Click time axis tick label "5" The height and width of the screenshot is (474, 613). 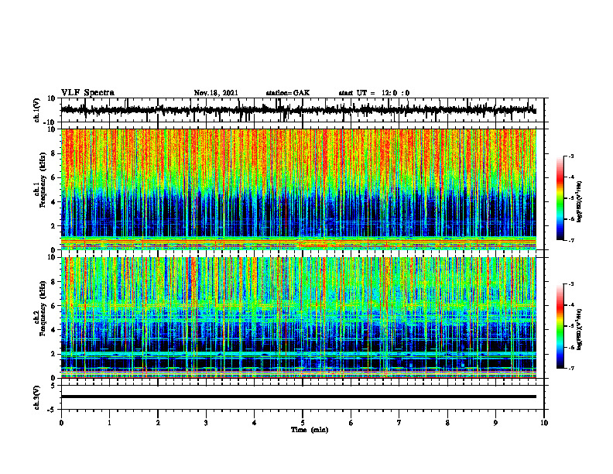coord(303,423)
